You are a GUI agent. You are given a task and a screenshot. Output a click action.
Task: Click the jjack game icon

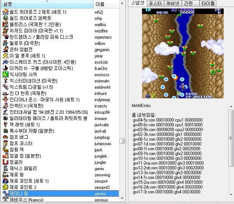pos(5,150)
